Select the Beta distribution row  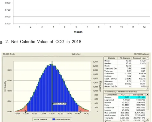[125, 105]
